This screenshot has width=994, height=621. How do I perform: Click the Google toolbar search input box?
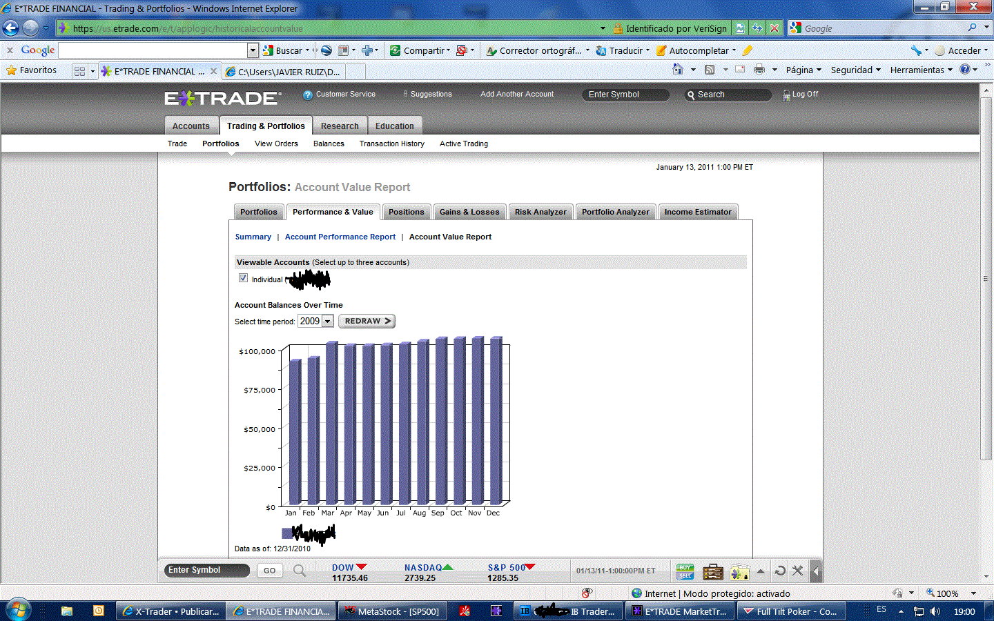[x=153, y=50]
